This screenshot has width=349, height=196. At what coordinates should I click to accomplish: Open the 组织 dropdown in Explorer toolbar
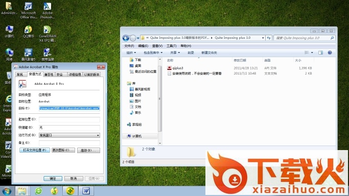pos(131,53)
